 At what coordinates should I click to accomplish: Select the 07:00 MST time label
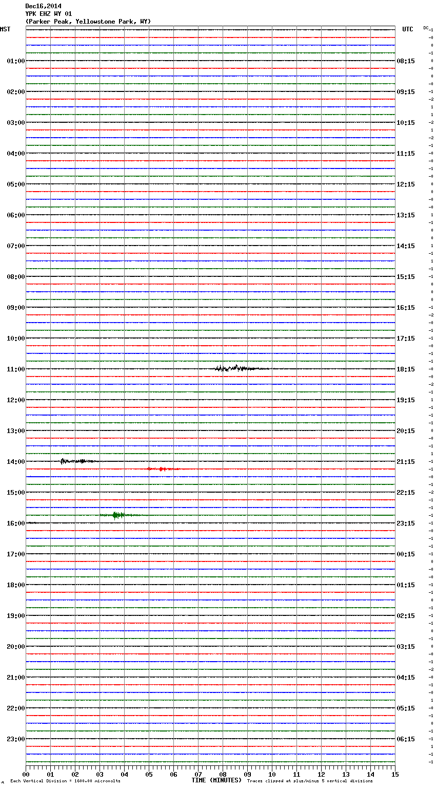(x=16, y=246)
